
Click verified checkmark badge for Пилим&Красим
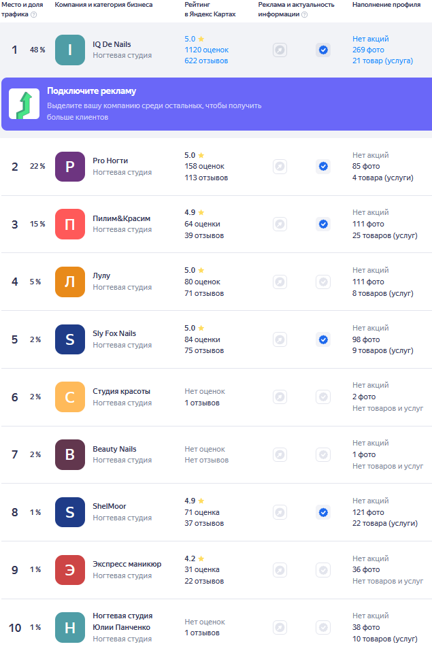[x=323, y=224]
